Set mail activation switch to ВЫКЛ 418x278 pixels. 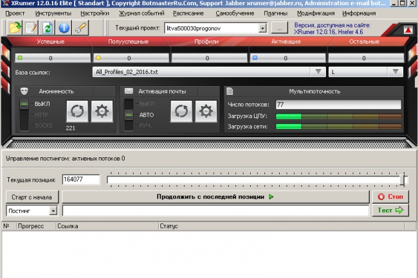[x=147, y=104]
